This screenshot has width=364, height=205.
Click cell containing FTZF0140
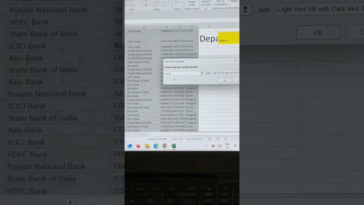pyautogui.click(x=166, y=111)
